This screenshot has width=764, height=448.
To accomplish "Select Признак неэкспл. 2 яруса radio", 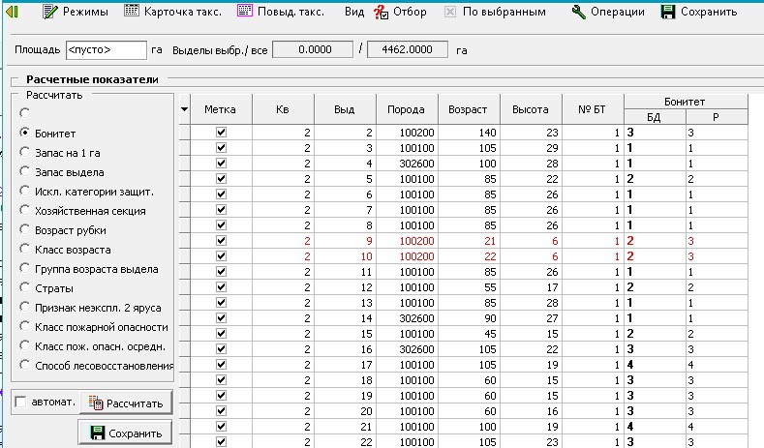I will [x=24, y=307].
